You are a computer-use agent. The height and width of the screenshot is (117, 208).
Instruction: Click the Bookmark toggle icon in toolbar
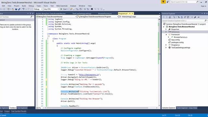[92, 9]
